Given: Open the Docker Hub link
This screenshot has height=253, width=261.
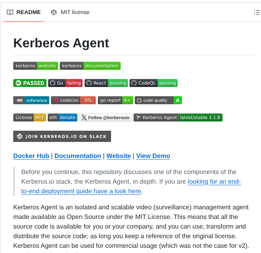Looking at the screenshot, I should (x=31, y=156).
